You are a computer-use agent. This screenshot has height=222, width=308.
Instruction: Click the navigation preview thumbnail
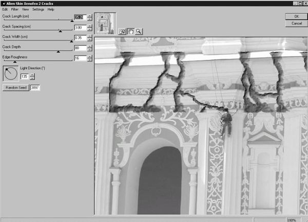[105, 24]
